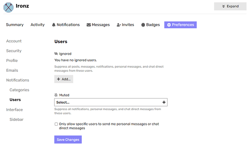Image resolution: width=249 pixels, height=151 pixels.
Task: Click the Ironz username heading
Action: pos(22,6)
